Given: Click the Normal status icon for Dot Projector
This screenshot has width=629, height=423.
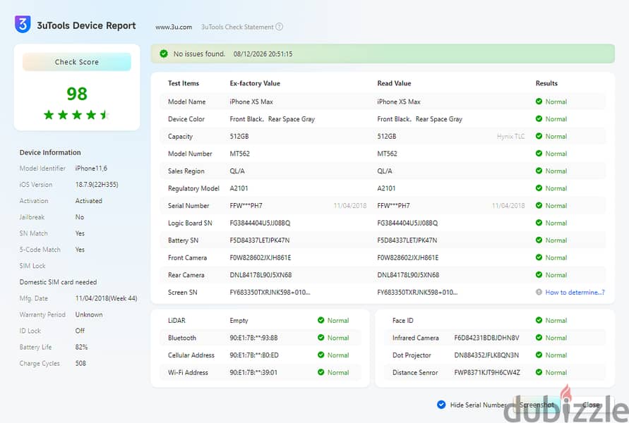Looking at the screenshot, I should 539,355.
